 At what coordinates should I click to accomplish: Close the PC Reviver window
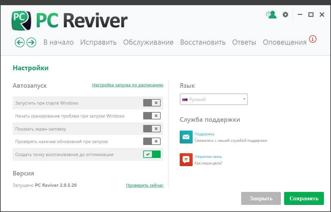tap(322, 15)
